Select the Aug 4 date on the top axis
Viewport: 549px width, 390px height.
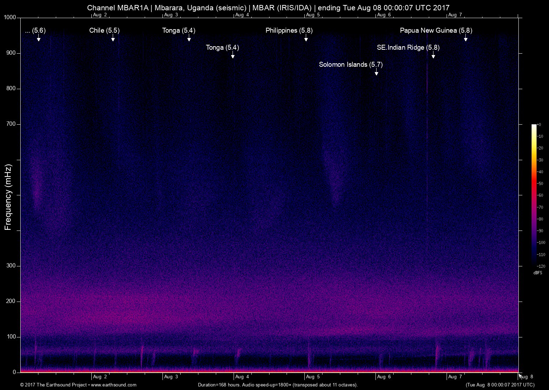[242, 15]
